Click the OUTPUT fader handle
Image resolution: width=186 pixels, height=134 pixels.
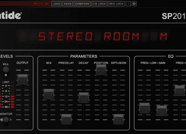[22, 80]
